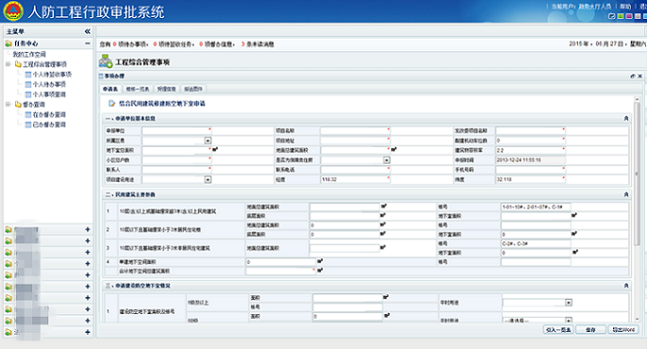
Task: Open 所属区县 dropdown list
Action: pyautogui.click(x=207, y=141)
